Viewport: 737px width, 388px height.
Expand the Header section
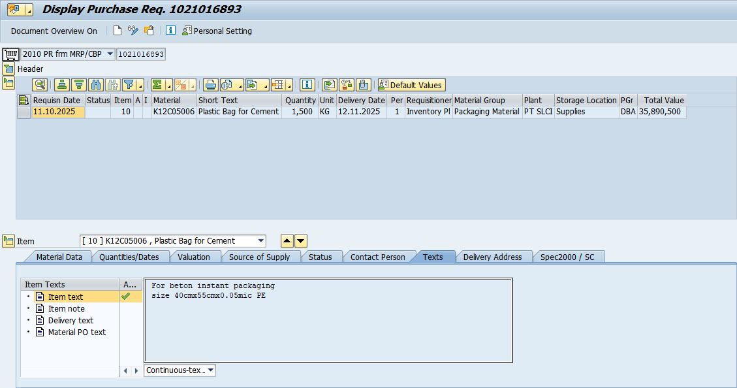coord(8,69)
